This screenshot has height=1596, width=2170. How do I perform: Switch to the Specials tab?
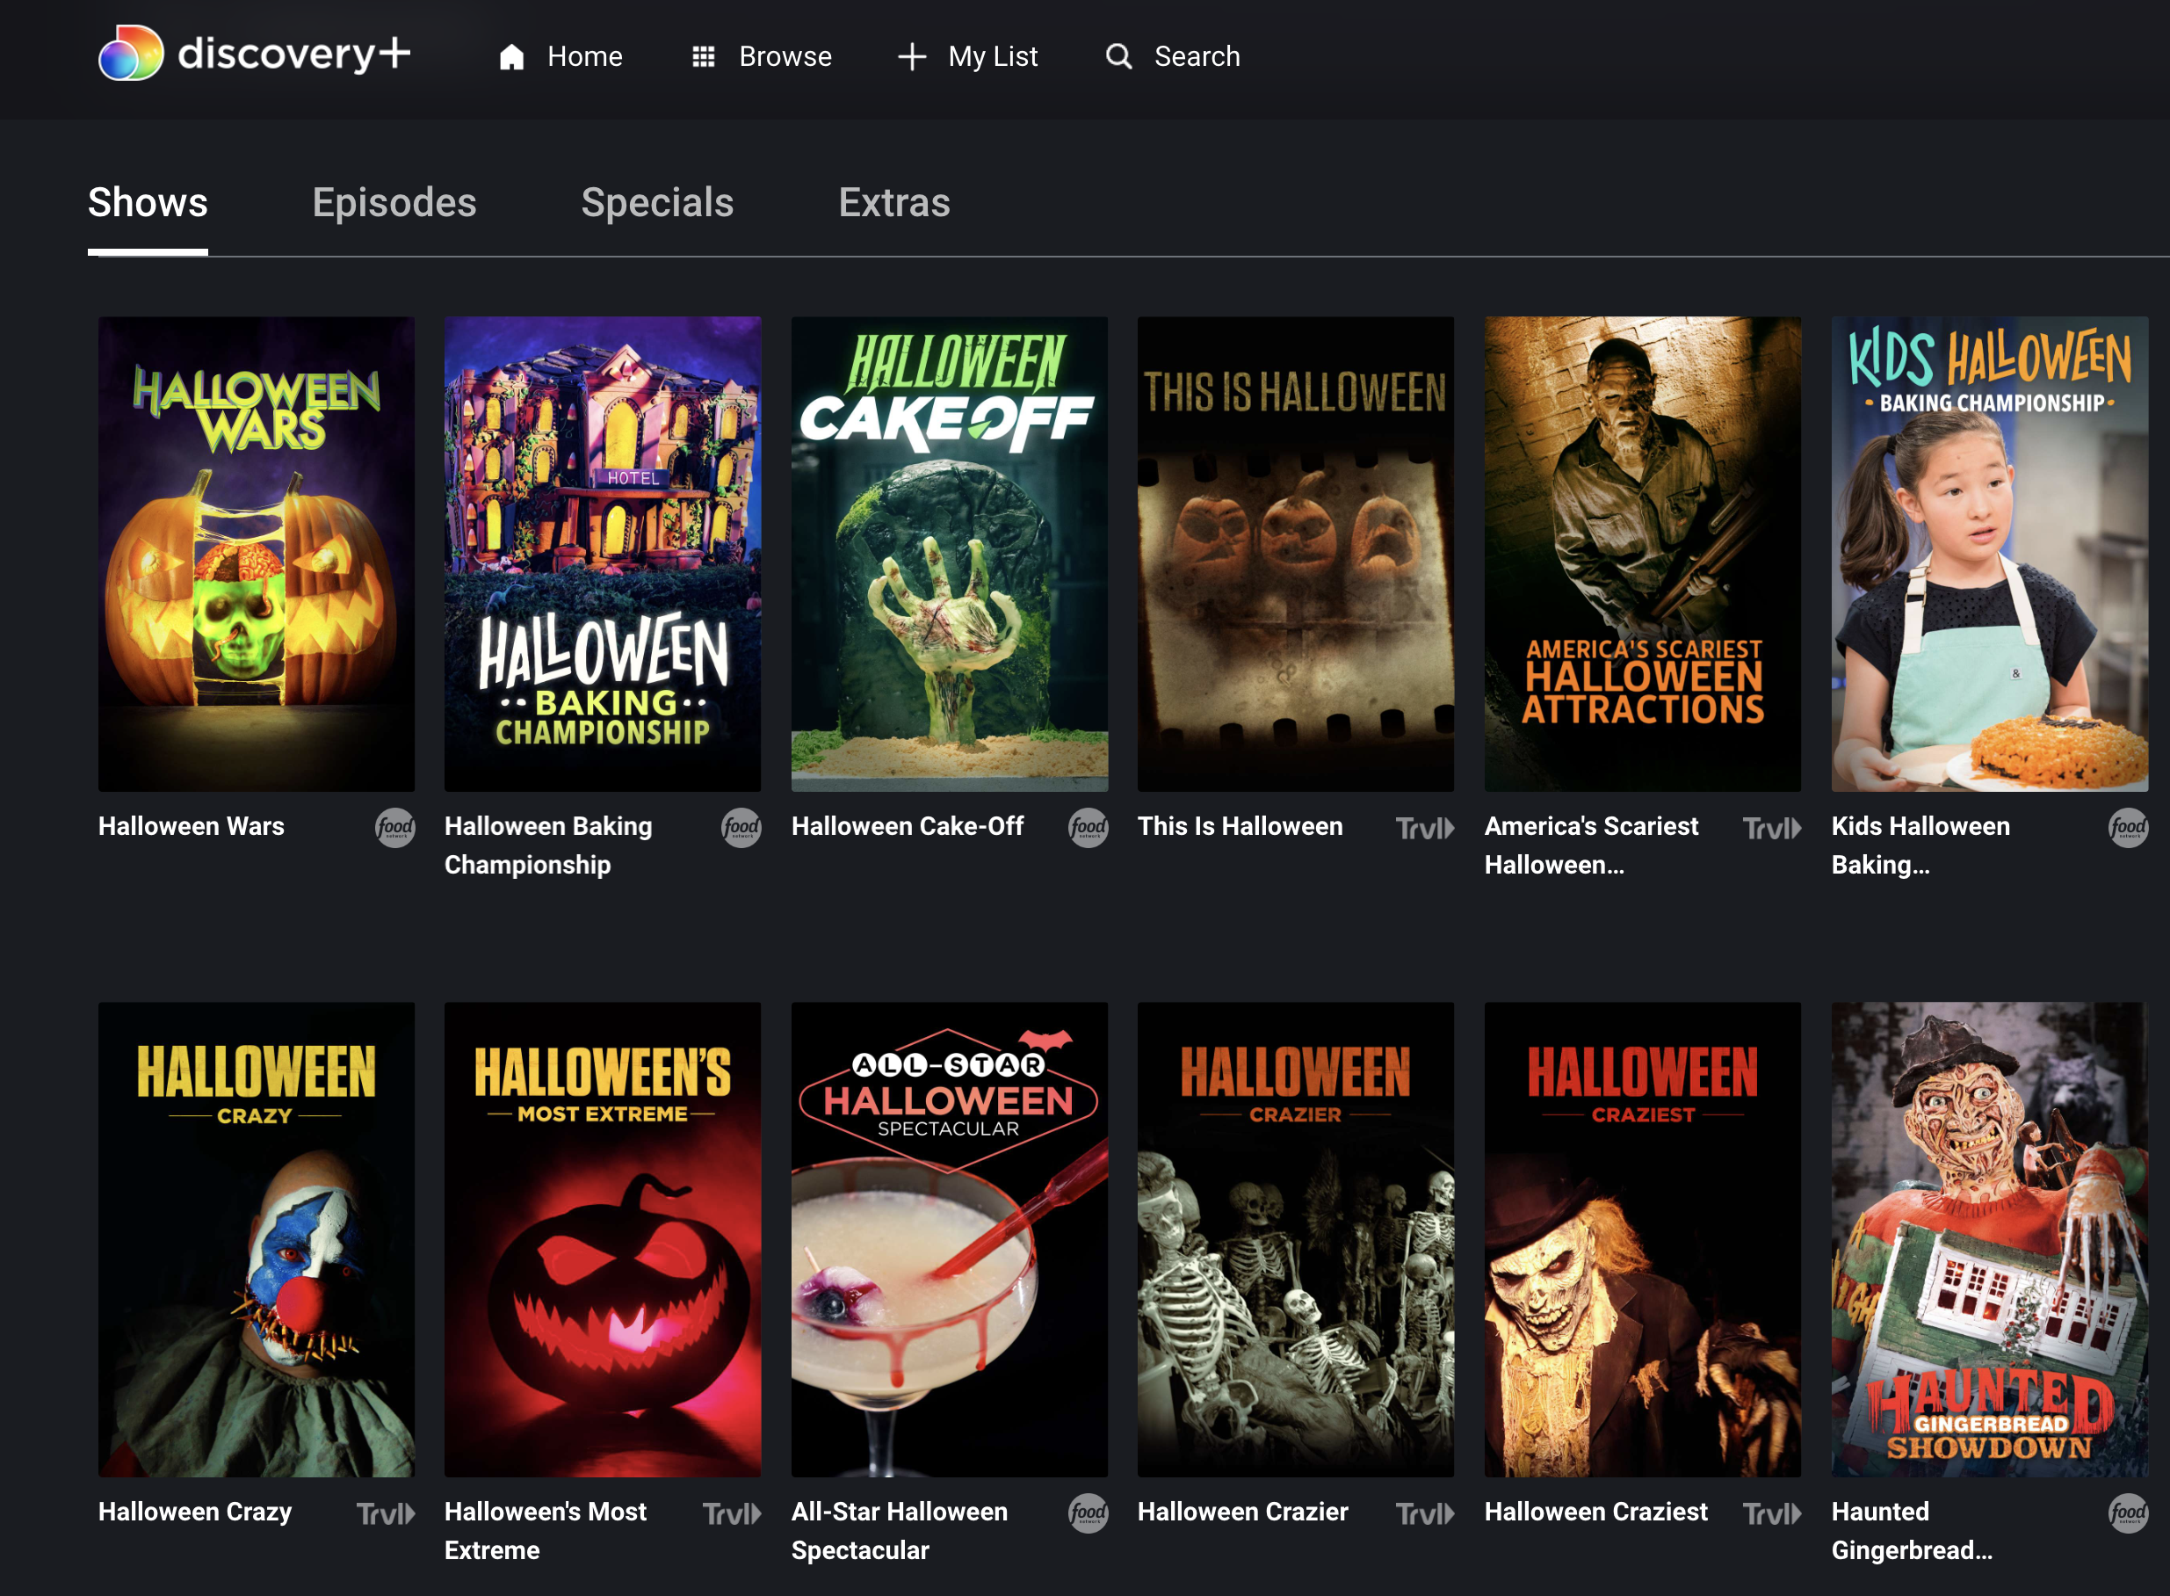(656, 203)
